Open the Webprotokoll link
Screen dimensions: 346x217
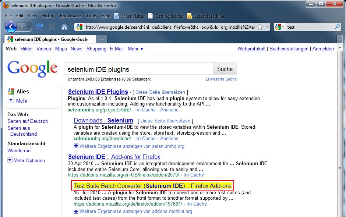point(251,49)
